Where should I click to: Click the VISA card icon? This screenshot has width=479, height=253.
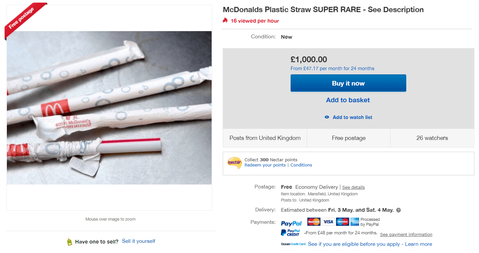pyautogui.click(x=328, y=222)
